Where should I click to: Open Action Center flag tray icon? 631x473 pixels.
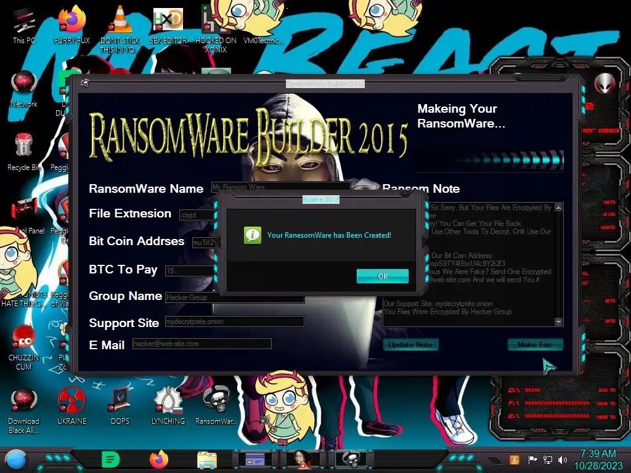[x=532, y=459]
